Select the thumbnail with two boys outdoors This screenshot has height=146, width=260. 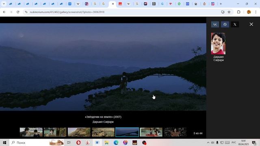[31, 132]
